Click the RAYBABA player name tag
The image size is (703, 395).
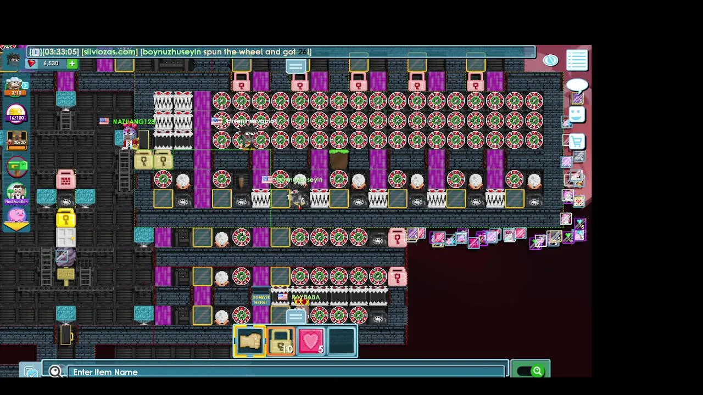coord(305,297)
